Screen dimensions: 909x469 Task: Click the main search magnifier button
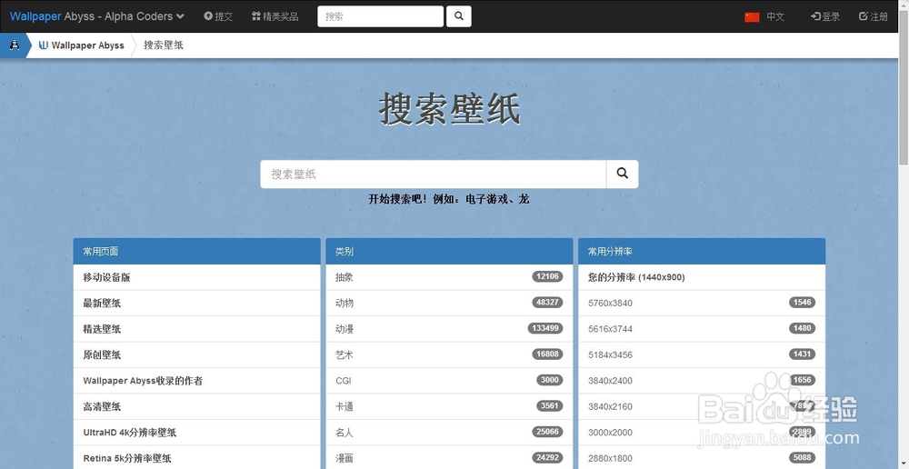point(622,174)
